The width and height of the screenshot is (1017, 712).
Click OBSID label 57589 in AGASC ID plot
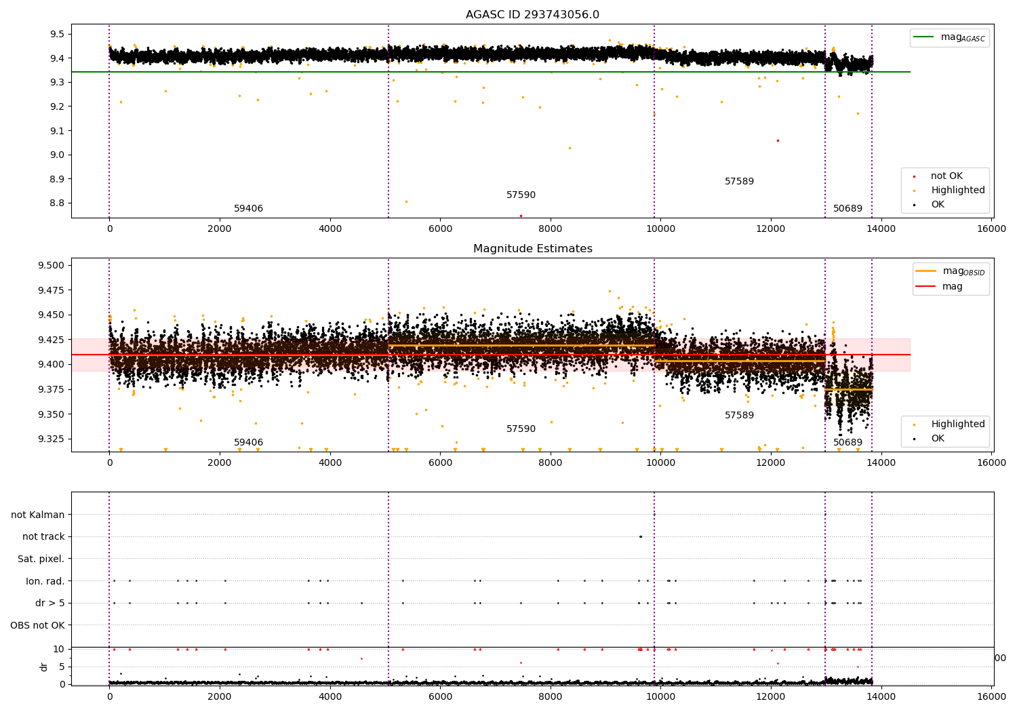[x=739, y=181]
